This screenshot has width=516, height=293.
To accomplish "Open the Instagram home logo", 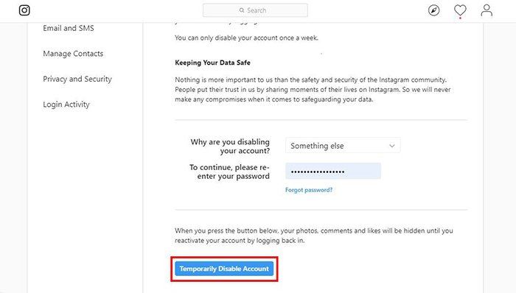I will 24,10.
